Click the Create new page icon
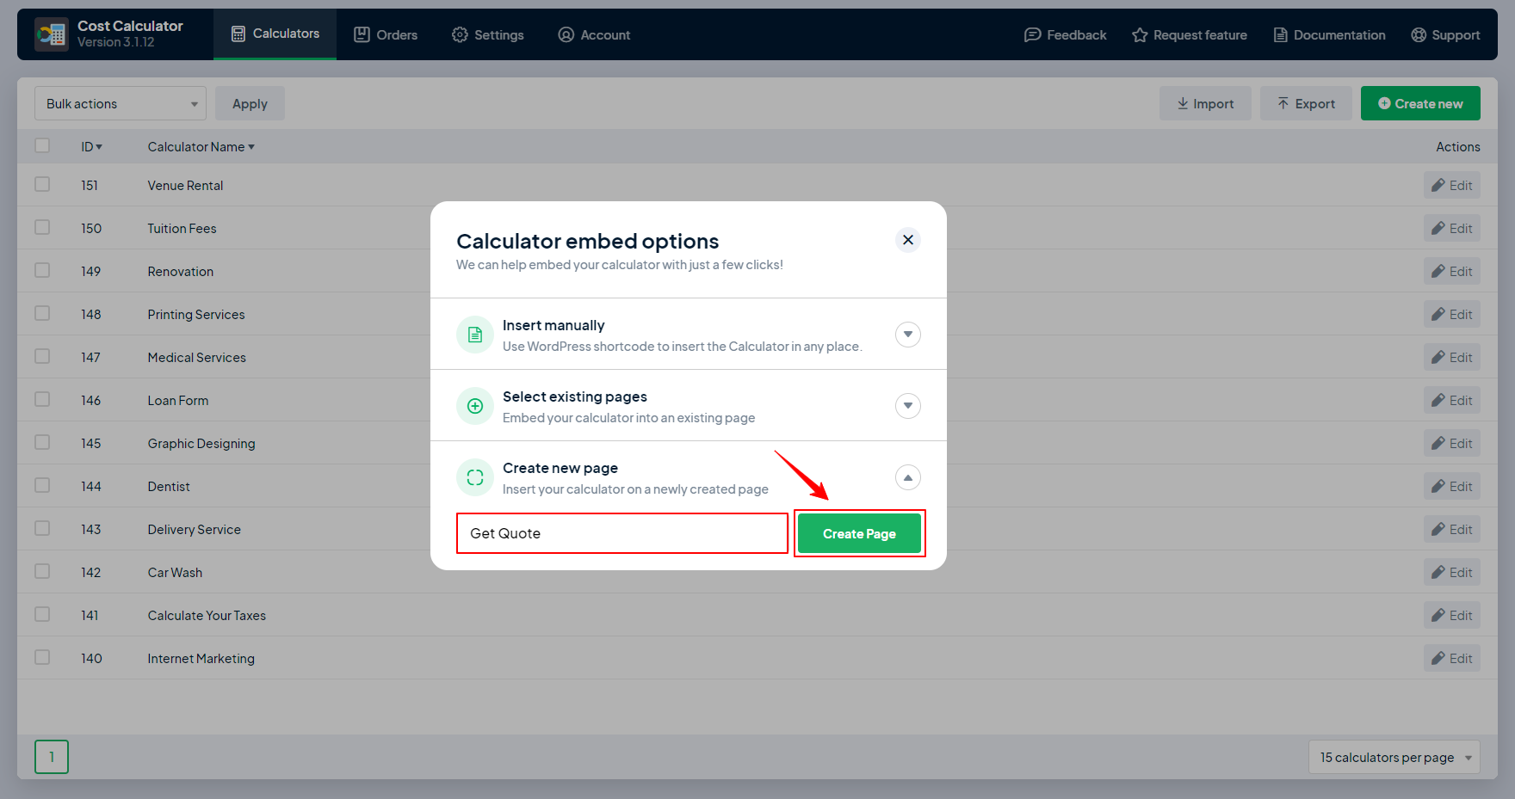 [474, 477]
